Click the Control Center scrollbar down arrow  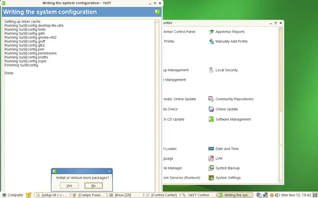click(281, 182)
